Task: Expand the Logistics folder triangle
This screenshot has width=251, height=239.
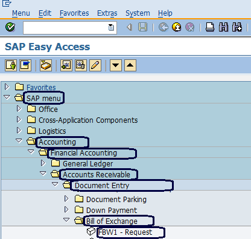Action: (19, 131)
